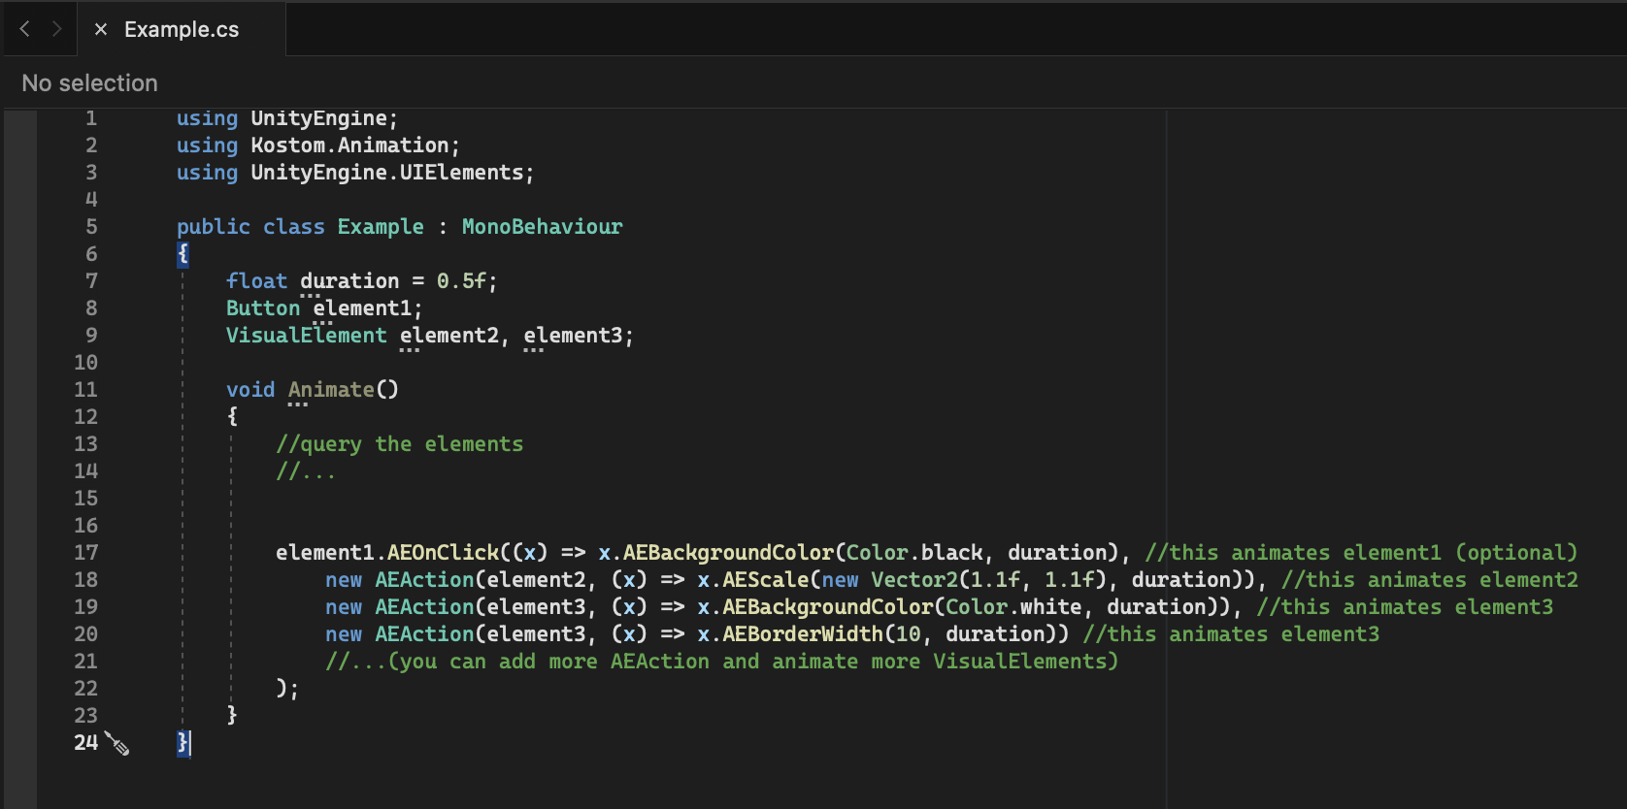Go forward with the right navigation arrow
The width and height of the screenshot is (1627, 809).
coord(57,29)
